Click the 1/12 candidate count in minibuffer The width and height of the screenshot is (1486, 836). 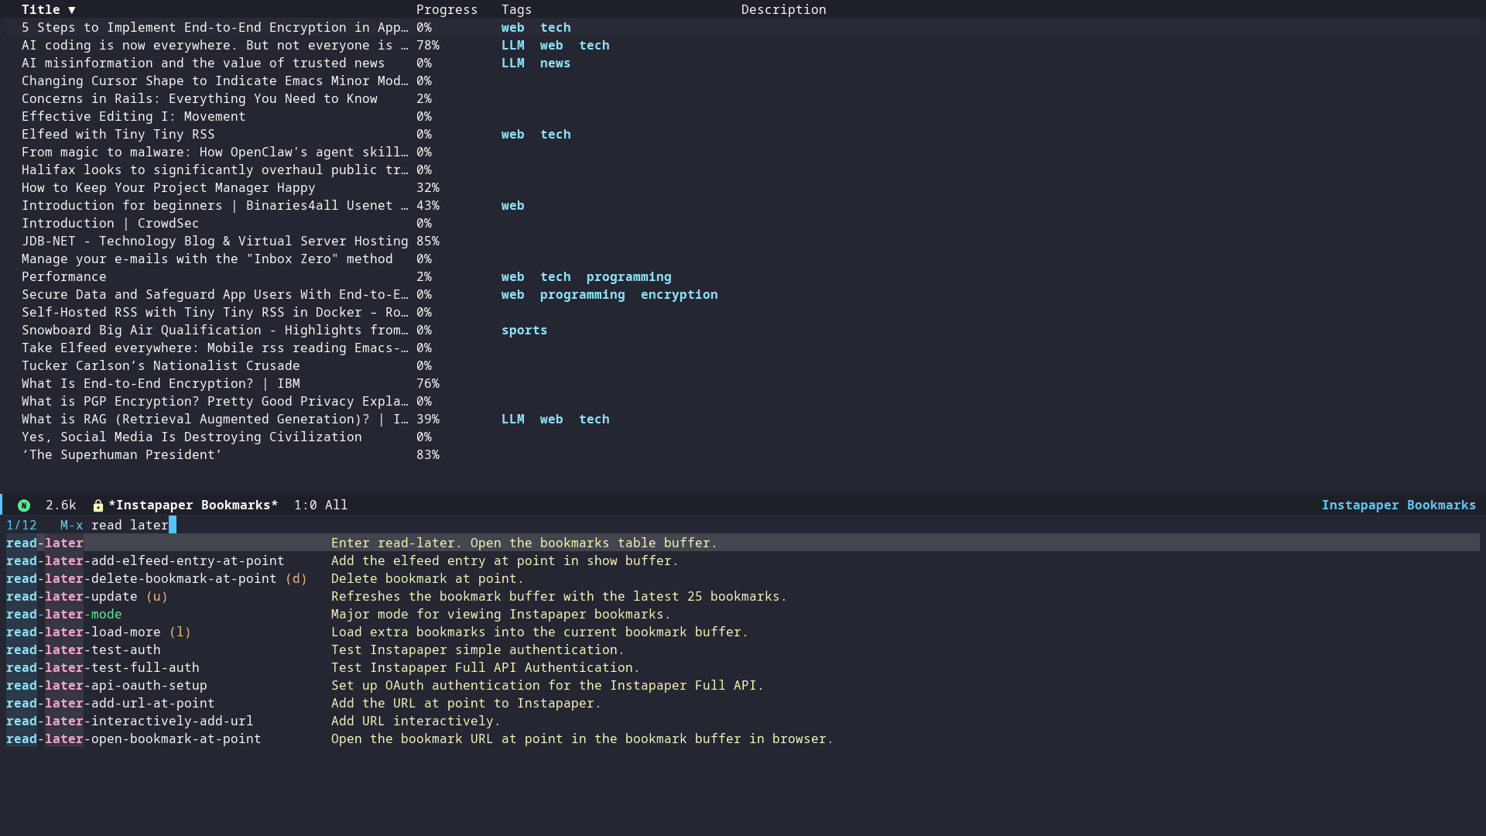point(22,526)
